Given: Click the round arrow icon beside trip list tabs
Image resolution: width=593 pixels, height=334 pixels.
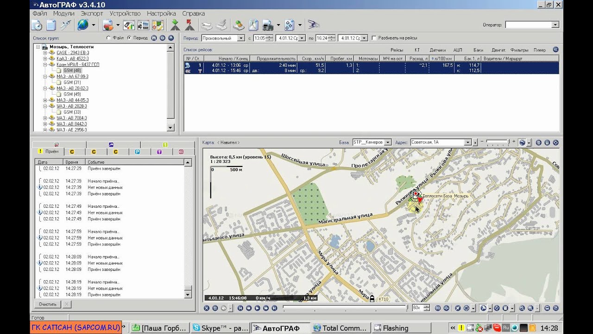Looking at the screenshot, I should coord(556,50).
